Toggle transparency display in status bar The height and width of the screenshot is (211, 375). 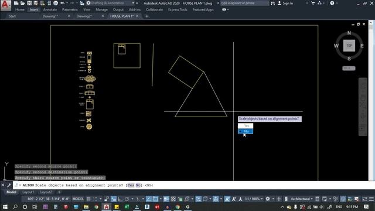(x=173, y=199)
